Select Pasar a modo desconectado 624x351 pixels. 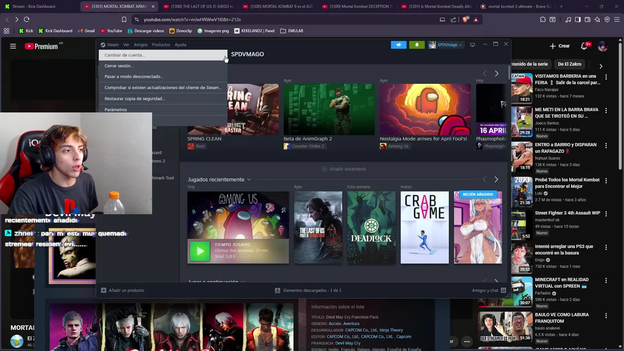point(163,77)
